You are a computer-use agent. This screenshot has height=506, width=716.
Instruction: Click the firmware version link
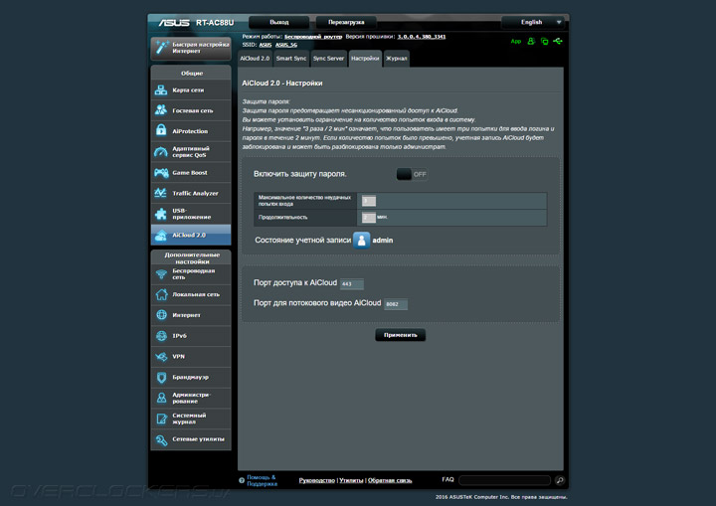(421, 37)
